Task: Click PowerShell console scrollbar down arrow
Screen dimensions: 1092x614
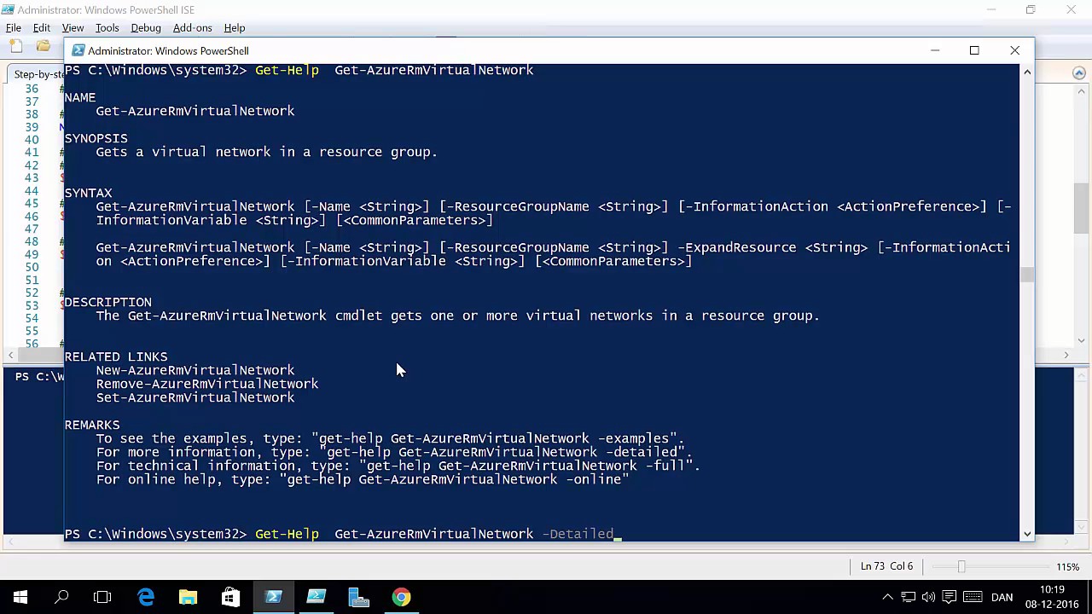Action: point(1027,534)
